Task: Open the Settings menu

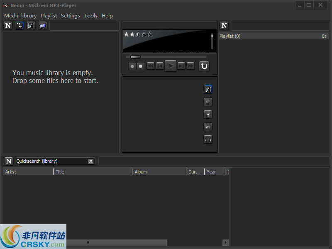Action: pos(70,15)
